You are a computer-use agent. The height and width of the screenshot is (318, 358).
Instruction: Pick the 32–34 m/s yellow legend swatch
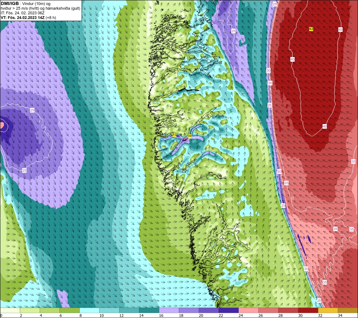point(328,310)
